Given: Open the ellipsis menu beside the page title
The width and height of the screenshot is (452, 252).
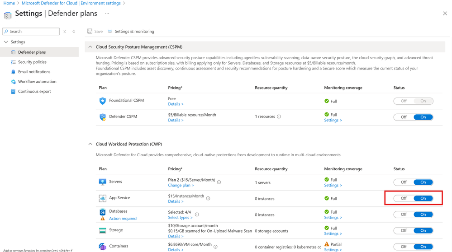Looking at the screenshot, I should click(107, 13).
